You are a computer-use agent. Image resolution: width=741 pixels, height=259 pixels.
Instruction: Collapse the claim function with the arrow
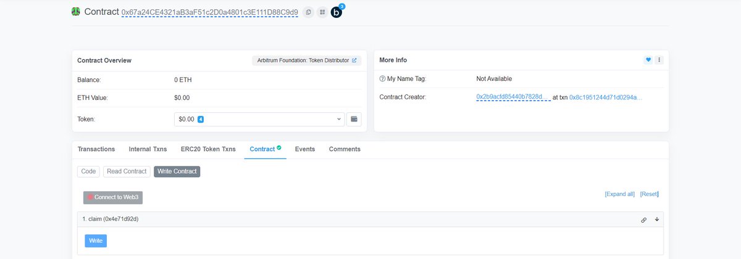657,220
